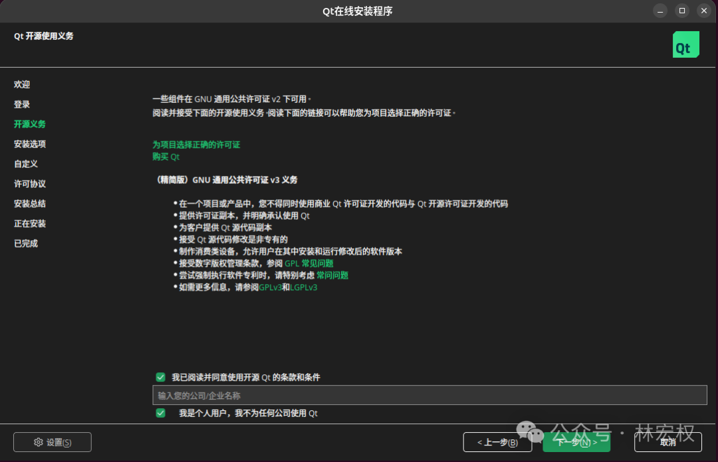This screenshot has height=462, width=718.
Task: Click the gear icon in 设置 button
Action: tap(39, 442)
